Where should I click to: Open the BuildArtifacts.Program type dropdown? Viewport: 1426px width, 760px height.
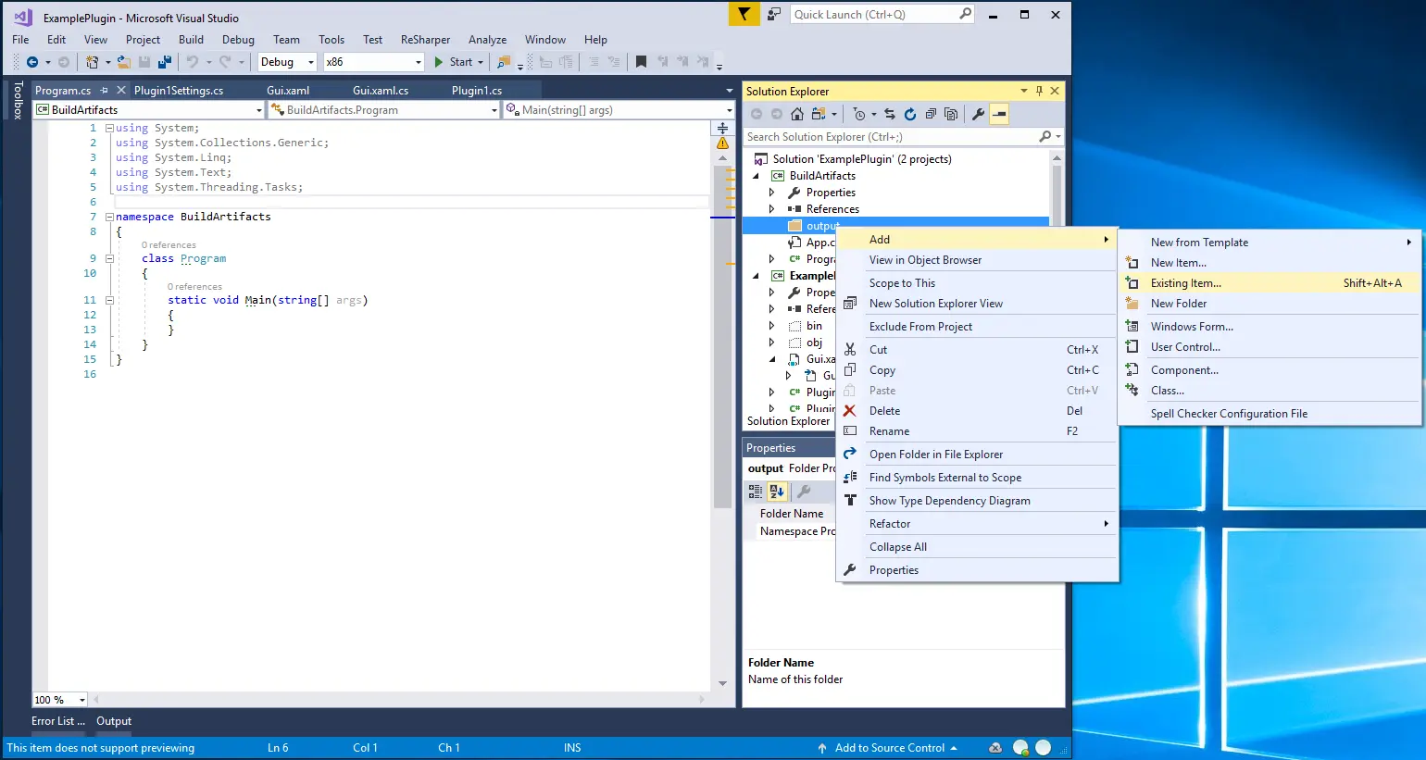tap(494, 110)
